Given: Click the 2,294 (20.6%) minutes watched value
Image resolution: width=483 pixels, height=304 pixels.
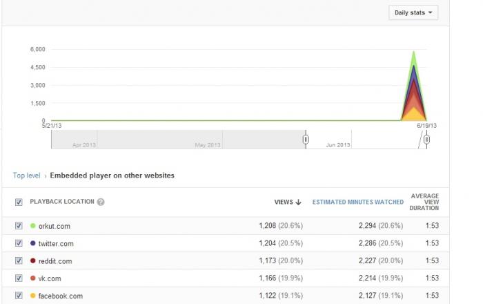Looking at the screenshot, I should coord(381,226).
